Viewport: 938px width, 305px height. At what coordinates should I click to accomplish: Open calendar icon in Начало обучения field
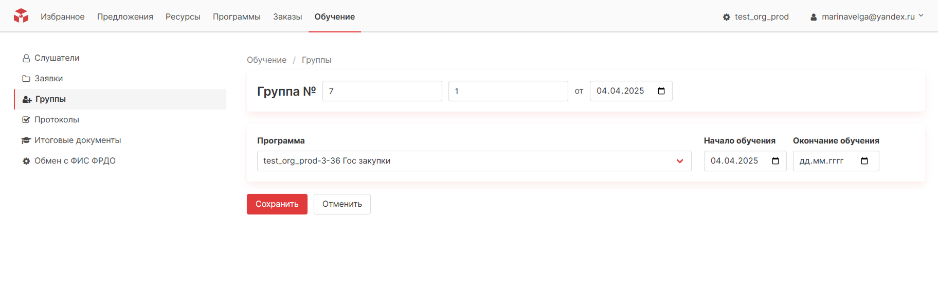775,161
